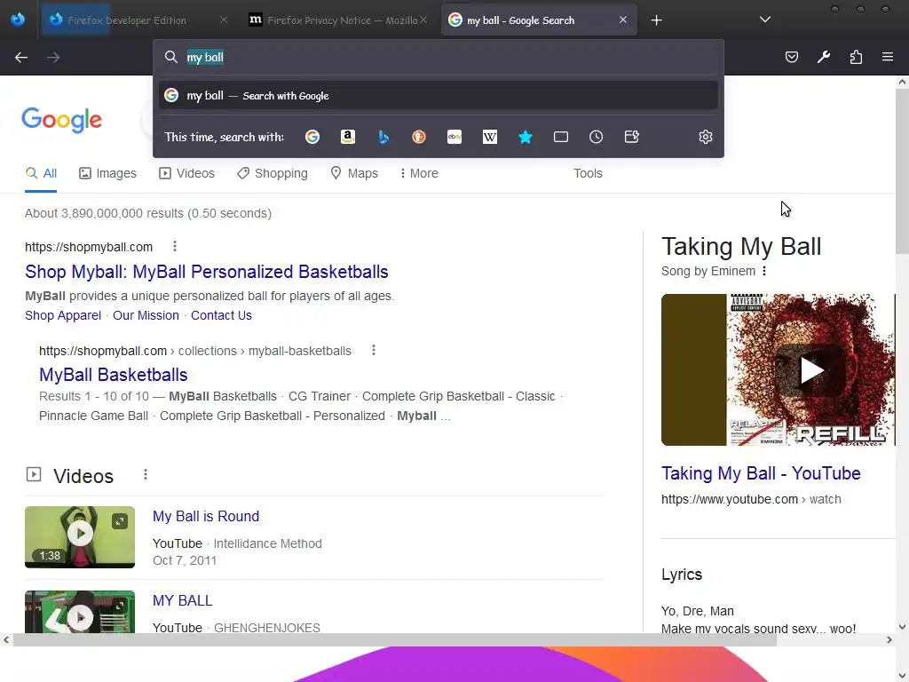This screenshot has height=682, width=909.
Task: Expand the list all tabs chevron
Action: [765, 20]
